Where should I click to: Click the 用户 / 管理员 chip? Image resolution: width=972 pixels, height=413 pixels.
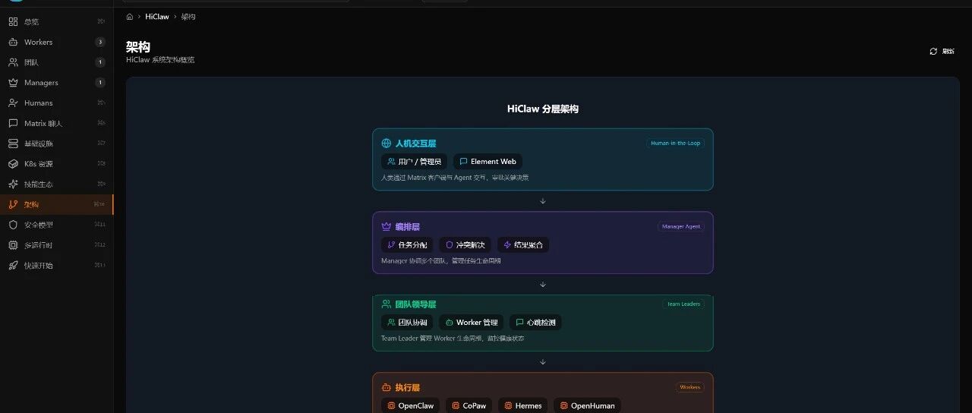pos(414,162)
